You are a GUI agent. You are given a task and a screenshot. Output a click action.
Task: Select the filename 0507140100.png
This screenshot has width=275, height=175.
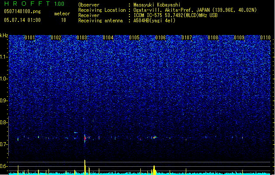click(22, 11)
